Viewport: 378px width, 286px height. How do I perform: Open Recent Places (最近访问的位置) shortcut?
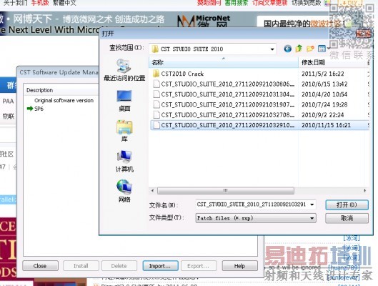(x=124, y=70)
